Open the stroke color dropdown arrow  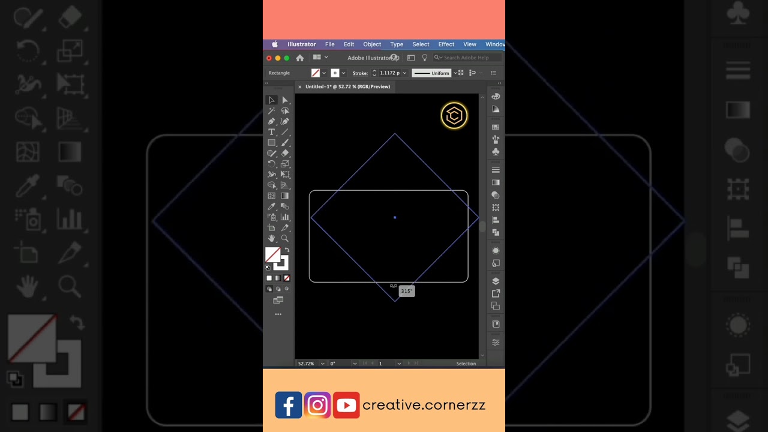click(343, 73)
